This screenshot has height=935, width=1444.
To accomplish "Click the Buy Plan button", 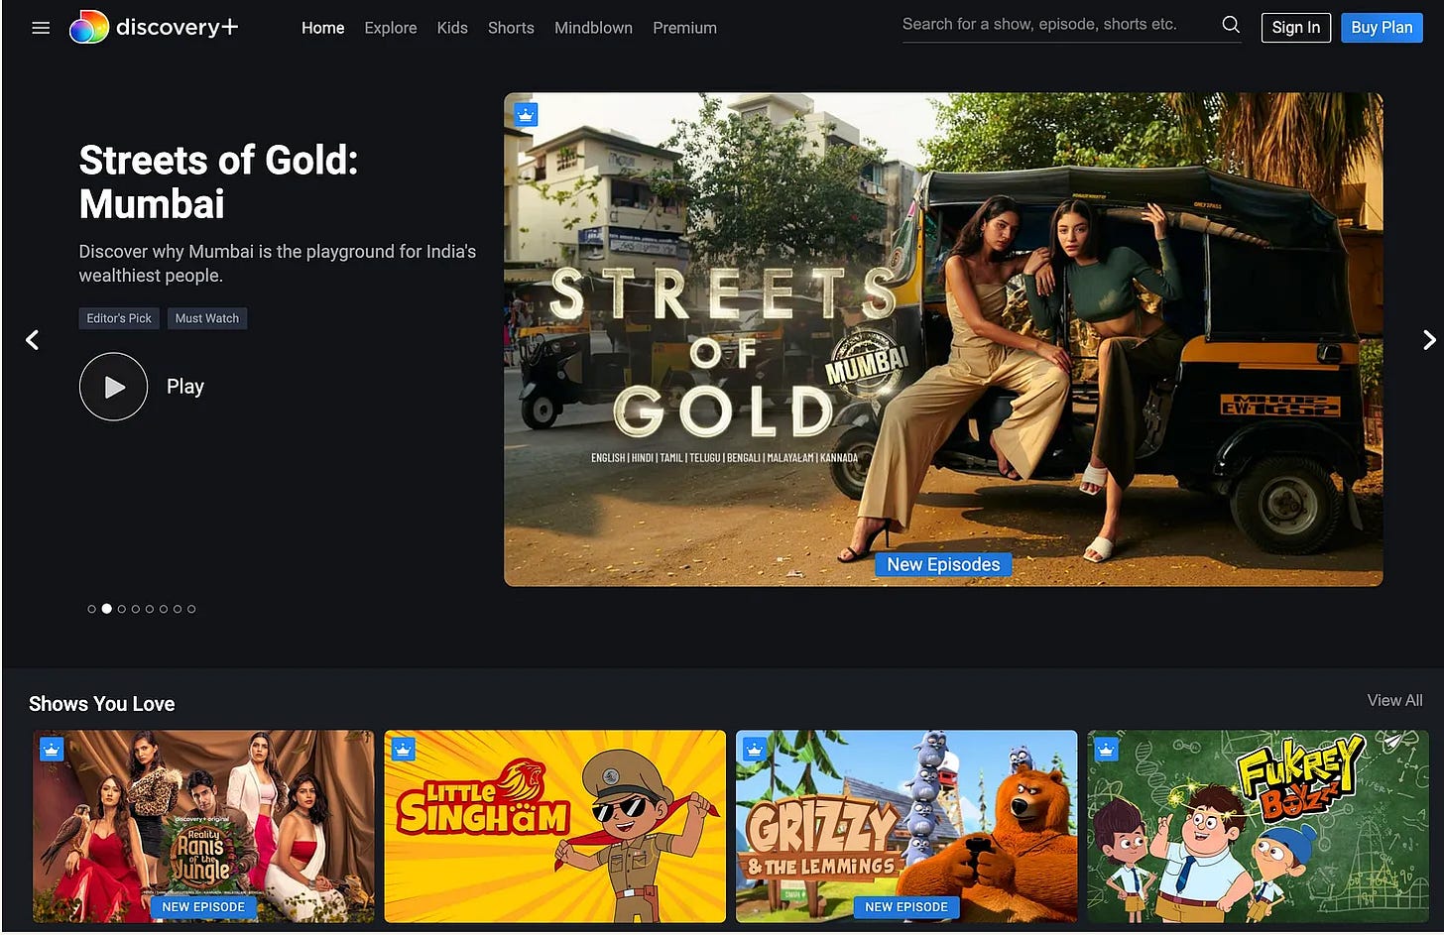I will pos(1382,28).
